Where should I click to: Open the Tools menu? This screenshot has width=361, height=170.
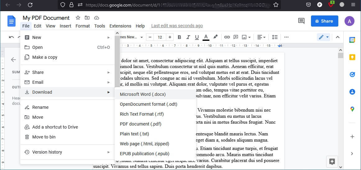[x=100, y=26]
